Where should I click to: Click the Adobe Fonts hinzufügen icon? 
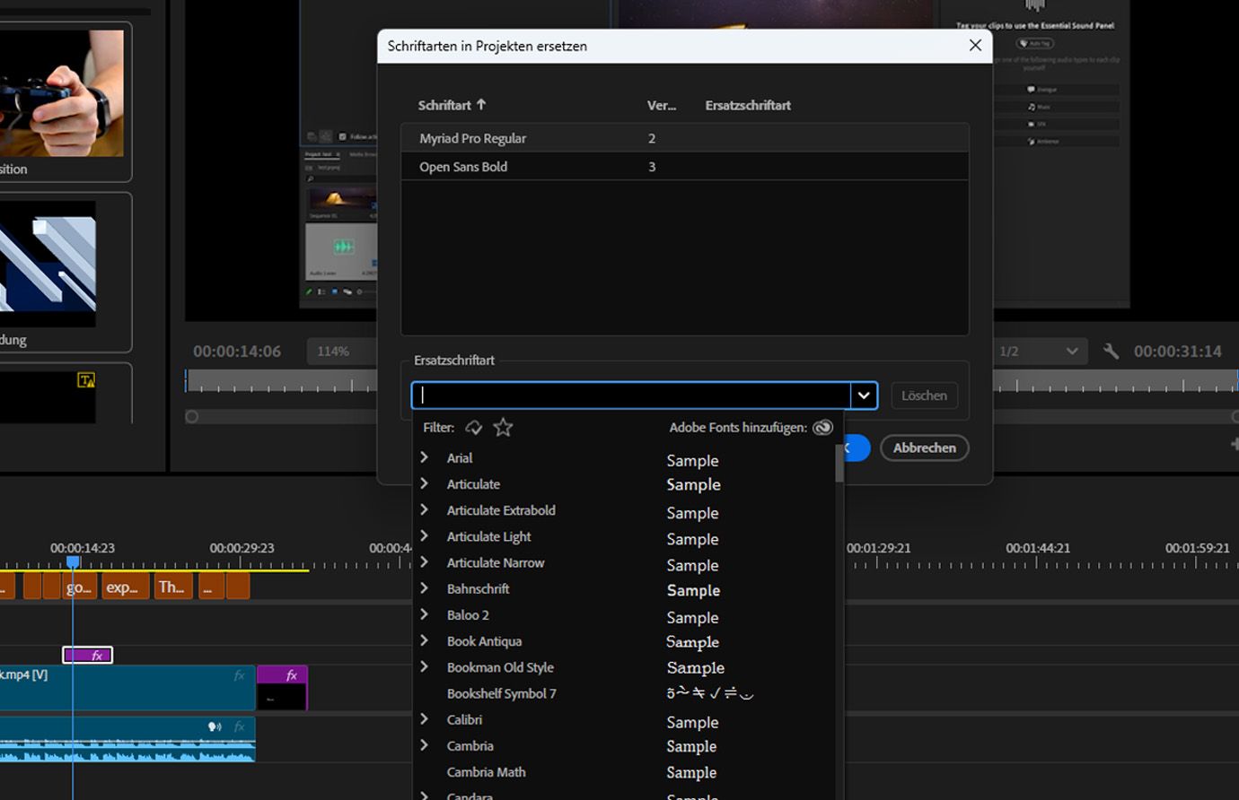(x=822, y=428)
